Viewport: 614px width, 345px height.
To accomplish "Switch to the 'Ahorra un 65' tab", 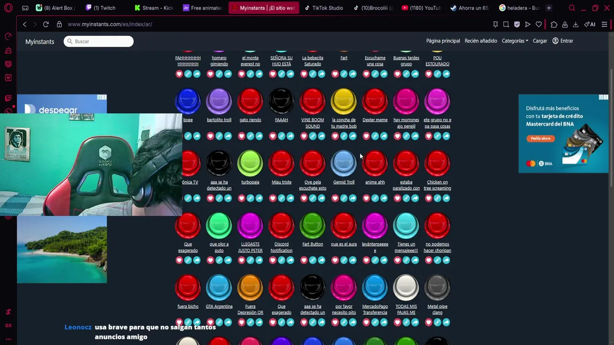I will tap(469, 8).
